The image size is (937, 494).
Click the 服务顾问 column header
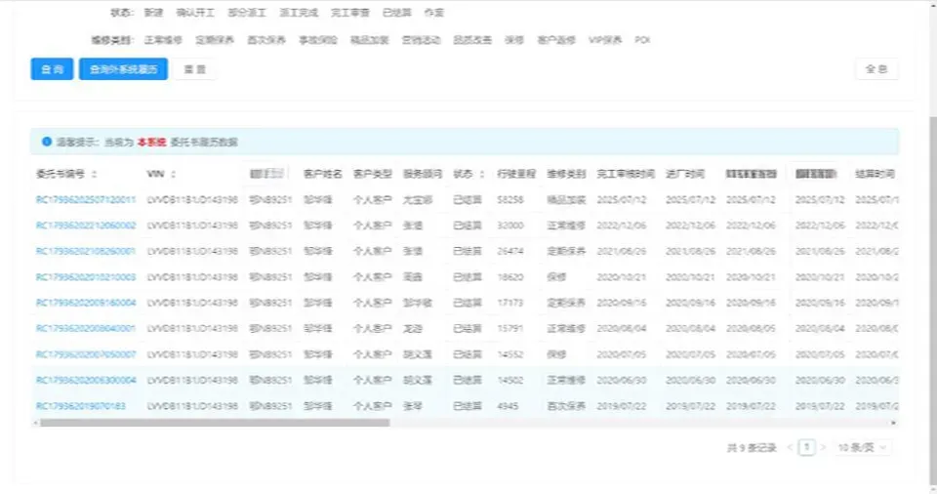(x=423, y=174)
